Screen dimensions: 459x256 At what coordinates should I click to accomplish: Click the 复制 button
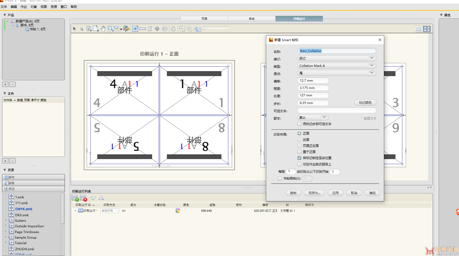[293, 193]
